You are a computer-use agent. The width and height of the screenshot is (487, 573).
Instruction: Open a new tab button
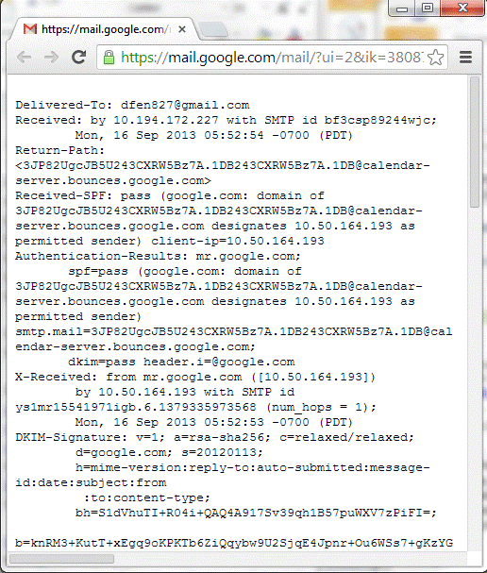pos(214,29)
